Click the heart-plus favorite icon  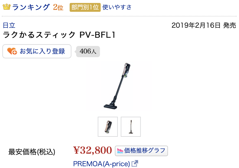(12, 51)
